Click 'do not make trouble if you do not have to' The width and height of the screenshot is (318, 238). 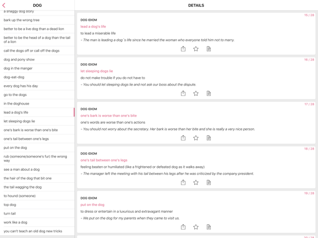coord(112,78)
